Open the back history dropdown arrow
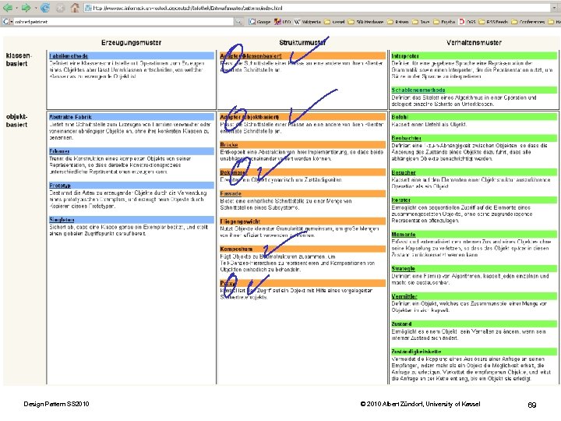This screenshot has width=561, height=421. coord(16,8)
